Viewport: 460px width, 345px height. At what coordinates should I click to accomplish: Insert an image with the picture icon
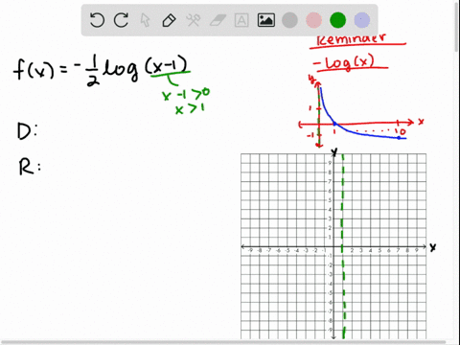point(266,20)
